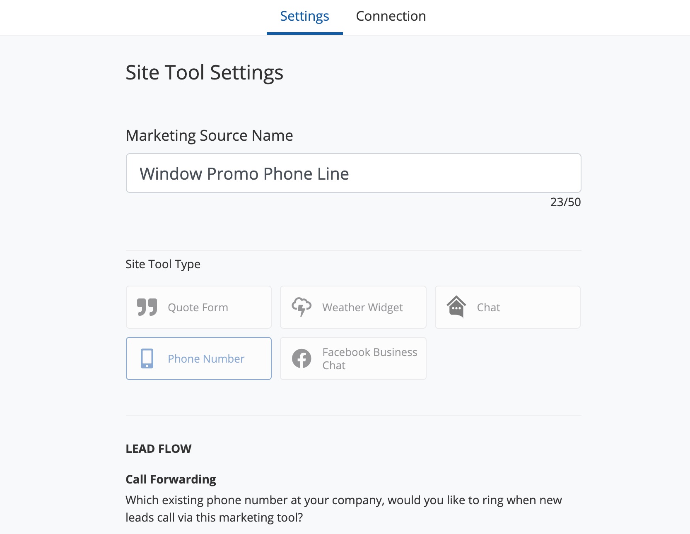Click the Marketing Source Name label
Screen dimensions: 690x534
pos(209,136)
